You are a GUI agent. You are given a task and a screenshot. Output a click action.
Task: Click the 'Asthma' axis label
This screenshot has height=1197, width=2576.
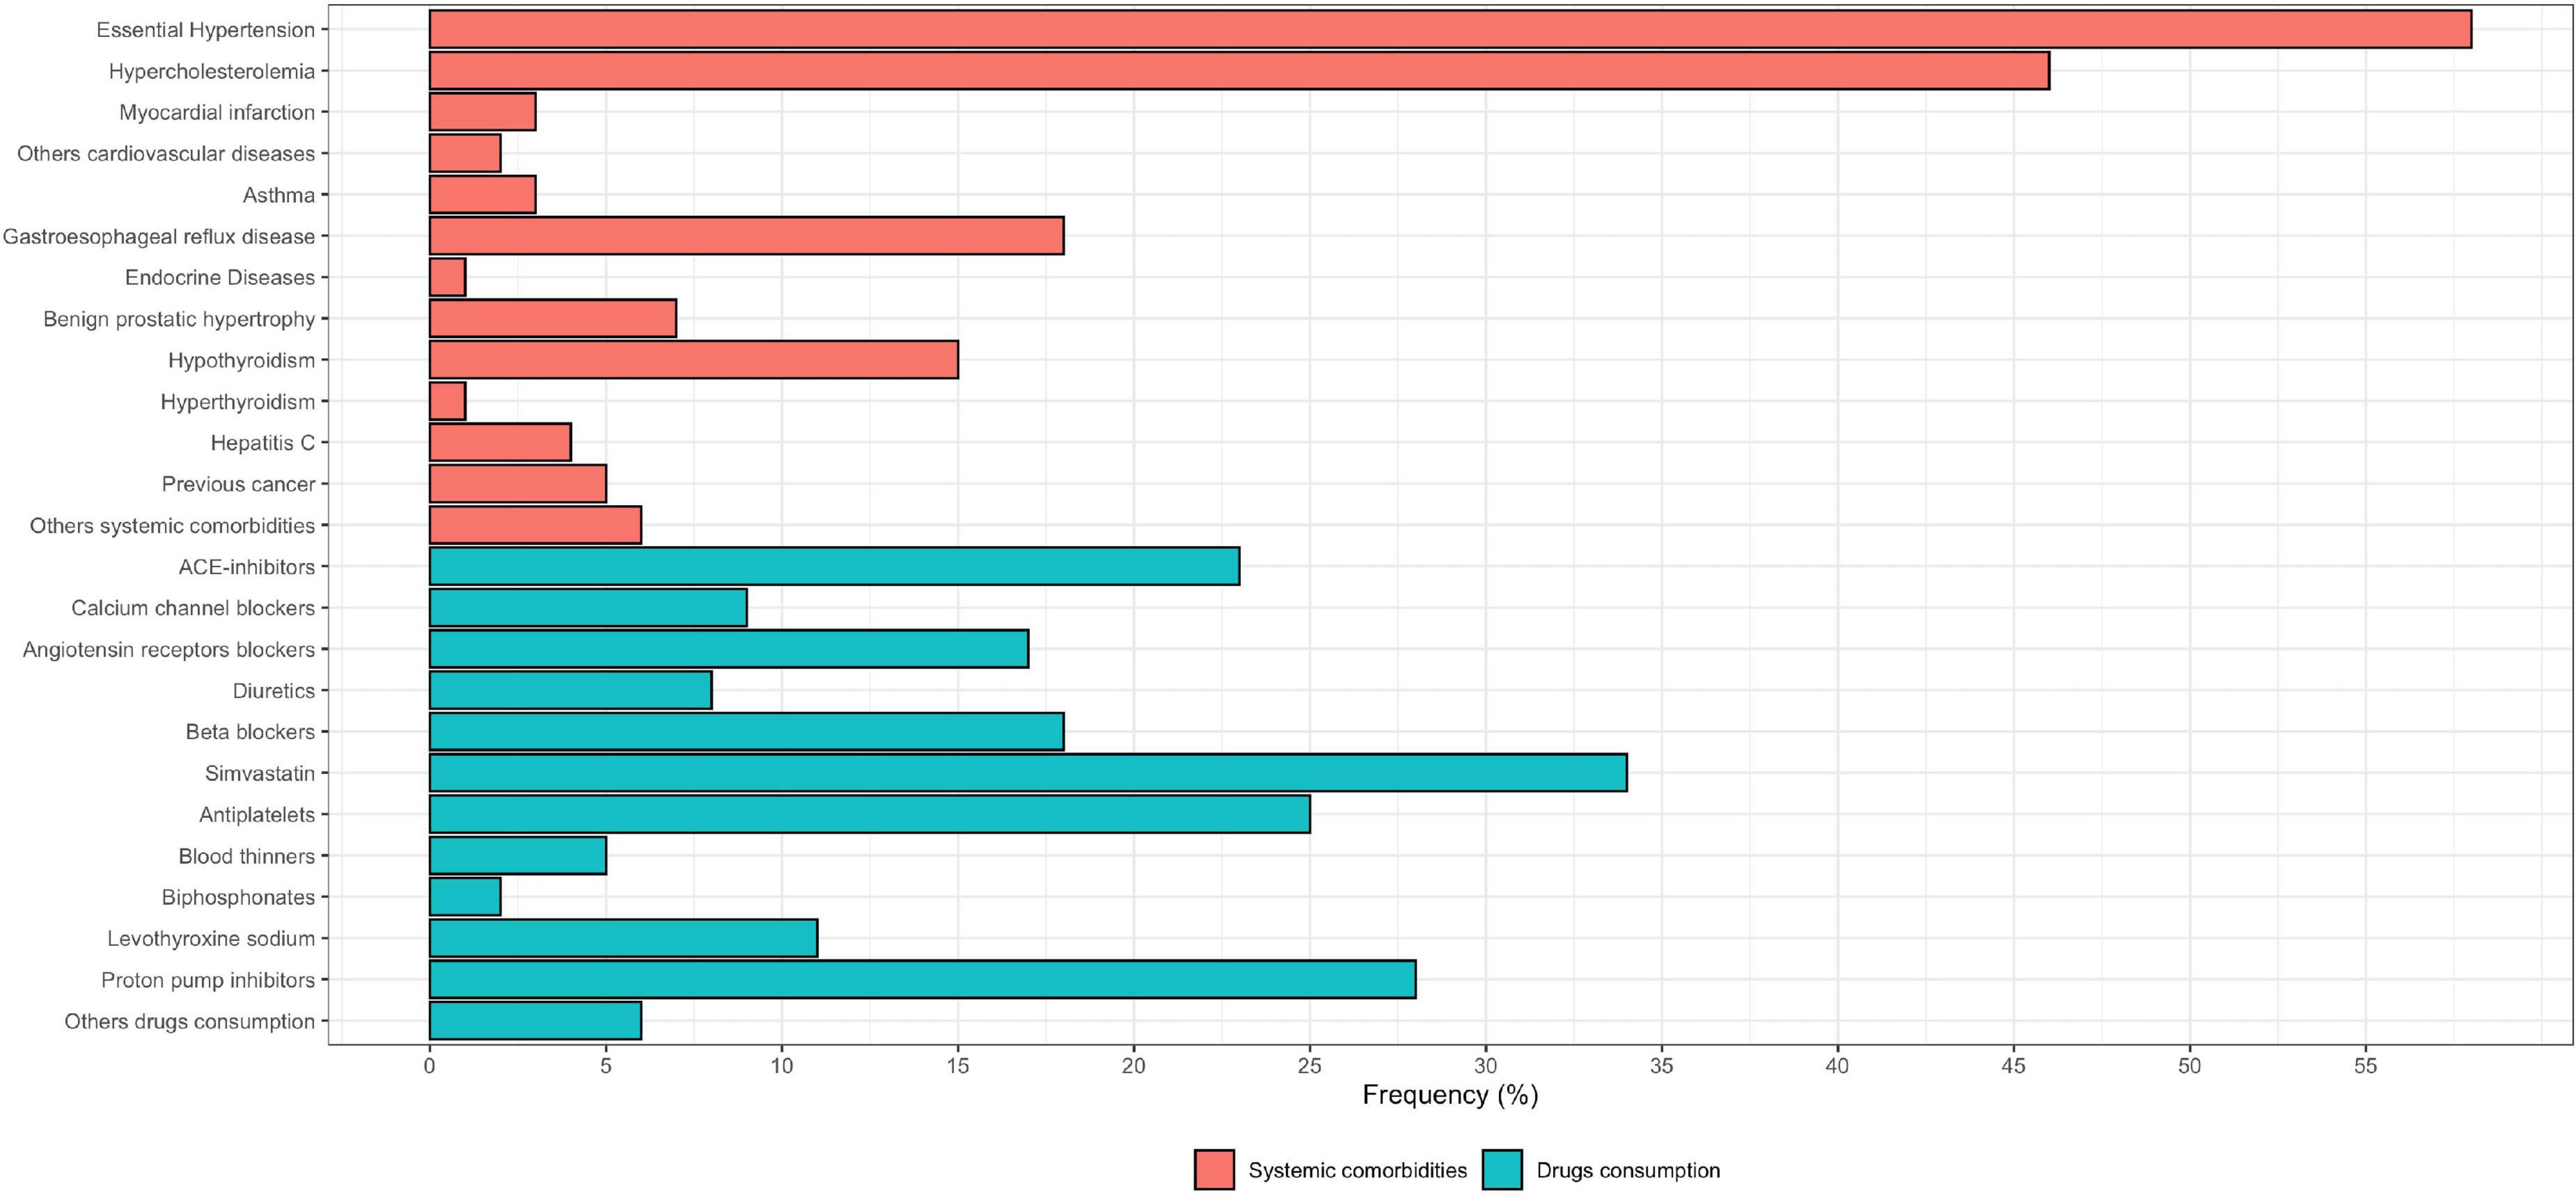tap(279, 195)
